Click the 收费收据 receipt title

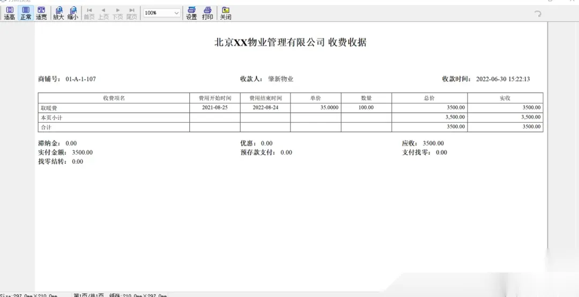[347, 43]
